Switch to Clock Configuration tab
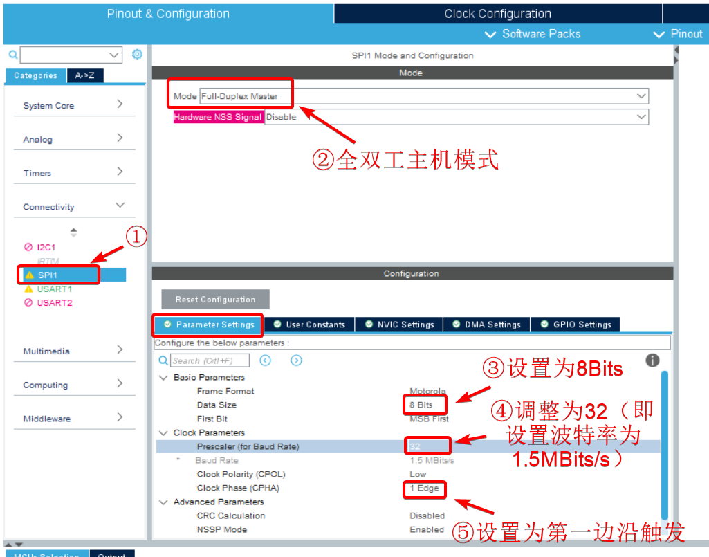The image size is (709, 557). [x=497, y=14]
